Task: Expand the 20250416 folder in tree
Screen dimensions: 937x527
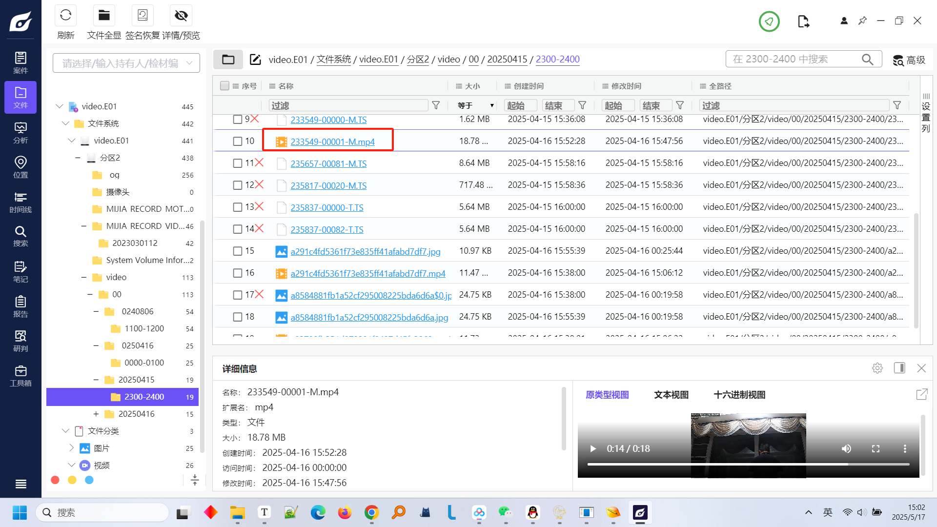Action: (96, 414)
